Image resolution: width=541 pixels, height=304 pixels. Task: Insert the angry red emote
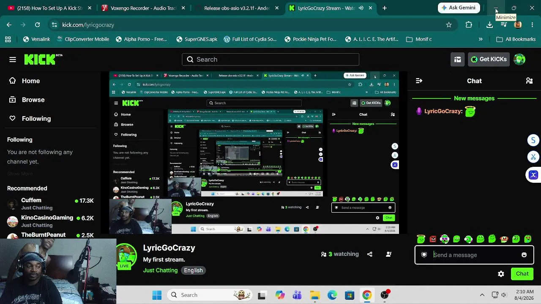433,239
